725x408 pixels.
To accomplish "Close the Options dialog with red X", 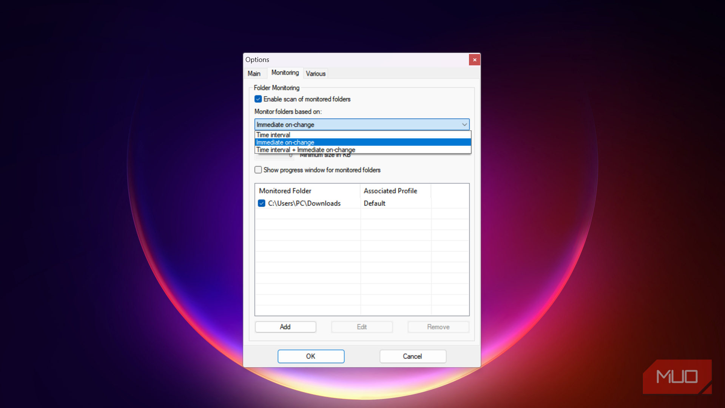I will click(475, 60).
